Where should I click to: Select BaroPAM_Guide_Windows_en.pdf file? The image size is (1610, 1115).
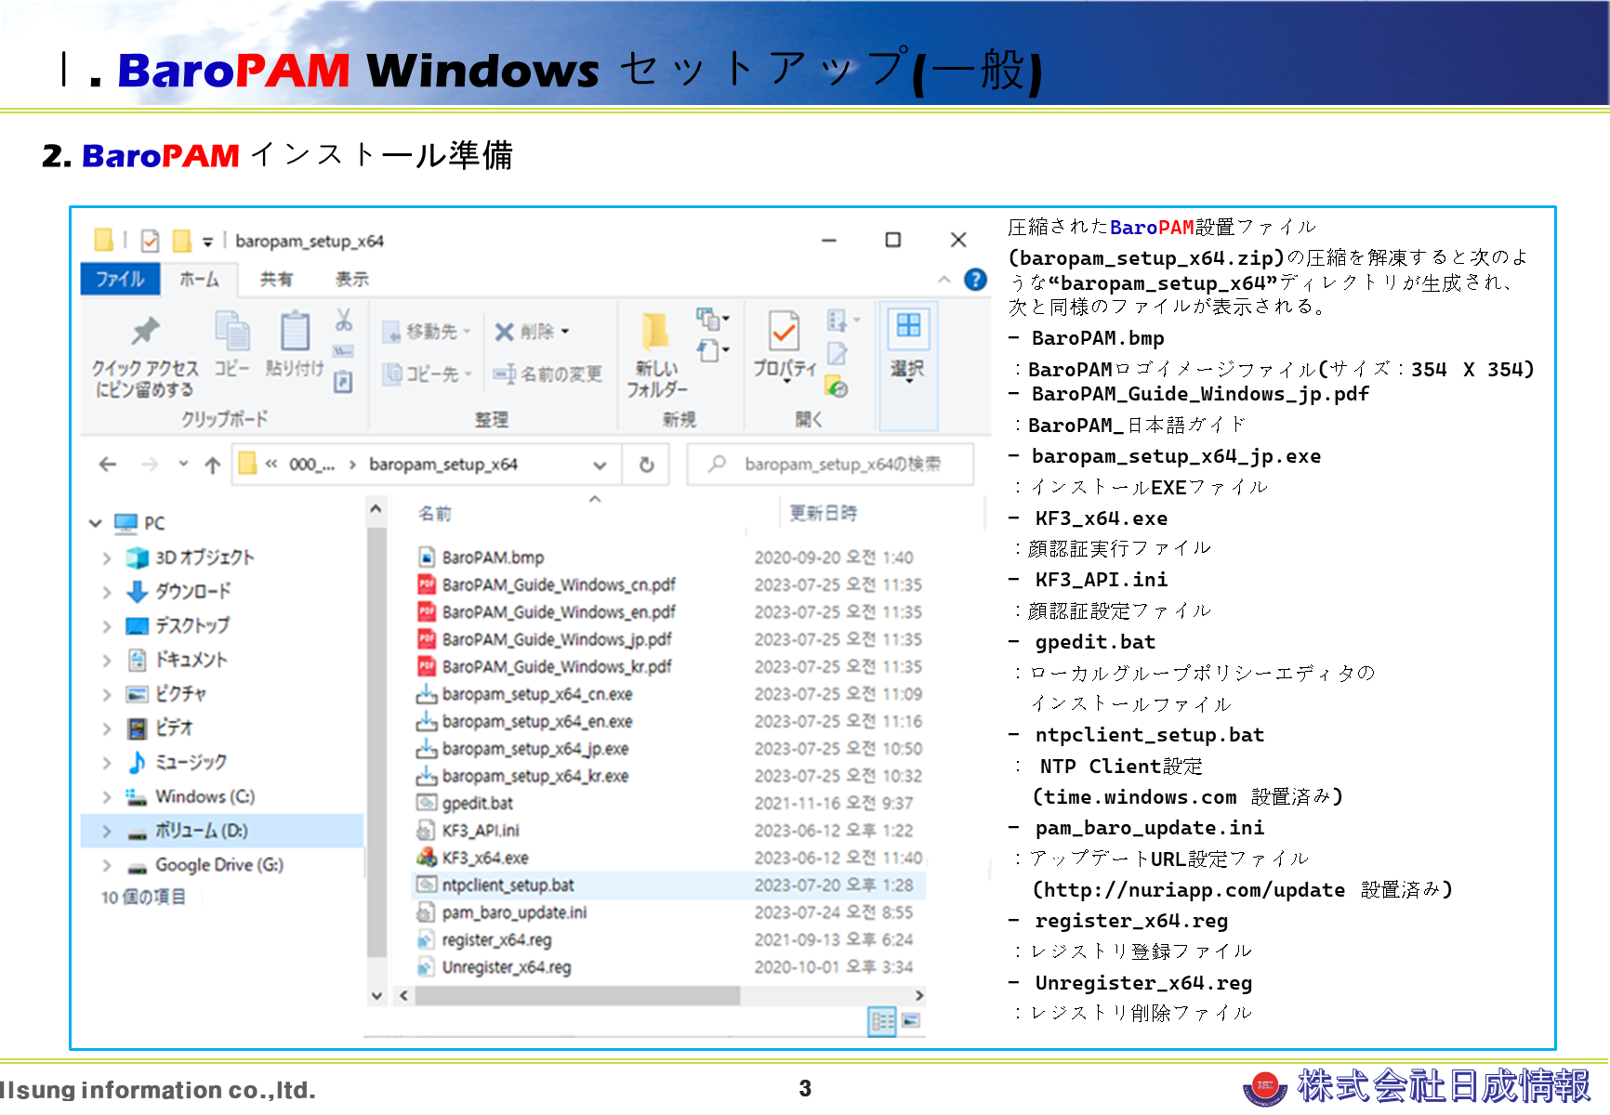coord(559,612)
